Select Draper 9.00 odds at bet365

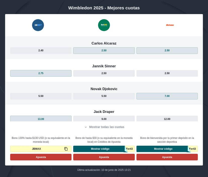pyautogui.click(x=104, y=118)
